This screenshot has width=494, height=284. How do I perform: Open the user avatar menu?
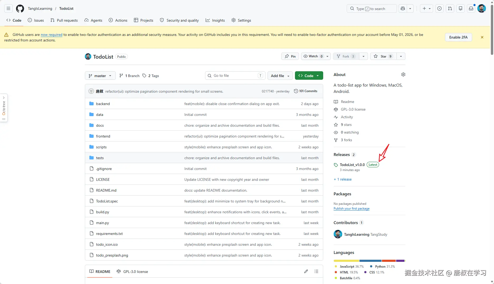pyautogui.click(x=482, y=9)
